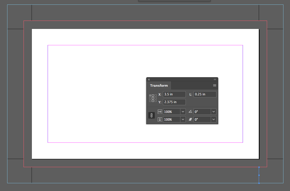The width and height of the screenshot is (290, 191).
Task: Select center reference point
Action: 153,98
